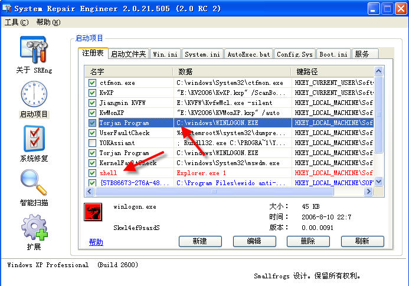Click the 刷新 button
Screen dimensions: 409x286
pyautogui.click(x=362, y=241)
